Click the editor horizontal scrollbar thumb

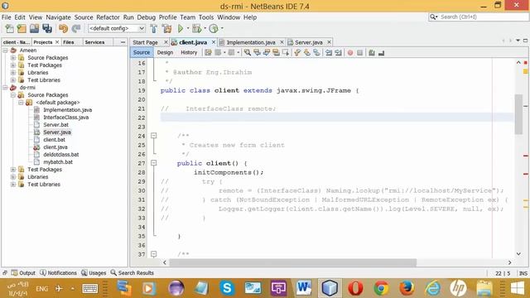(x=292, y=262)
